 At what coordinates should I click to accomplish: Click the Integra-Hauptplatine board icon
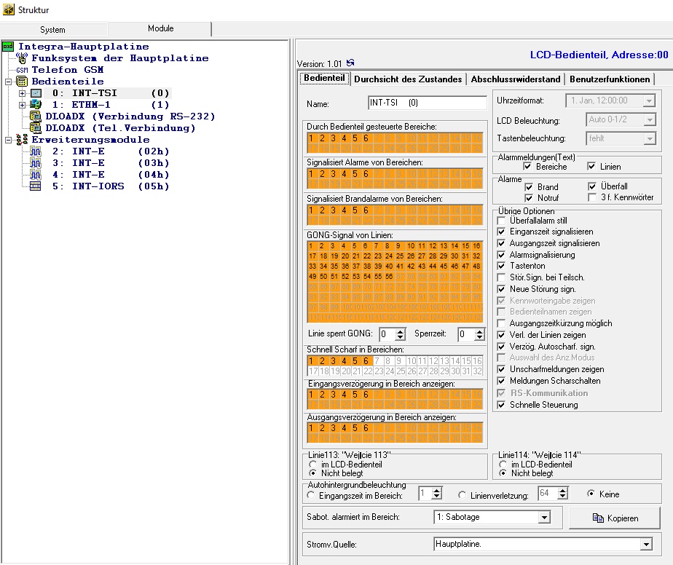[x=9, y=47]
